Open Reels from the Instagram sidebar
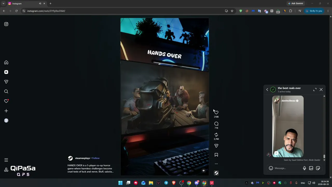Screen dimensions: 332x187 click(6, 72)
